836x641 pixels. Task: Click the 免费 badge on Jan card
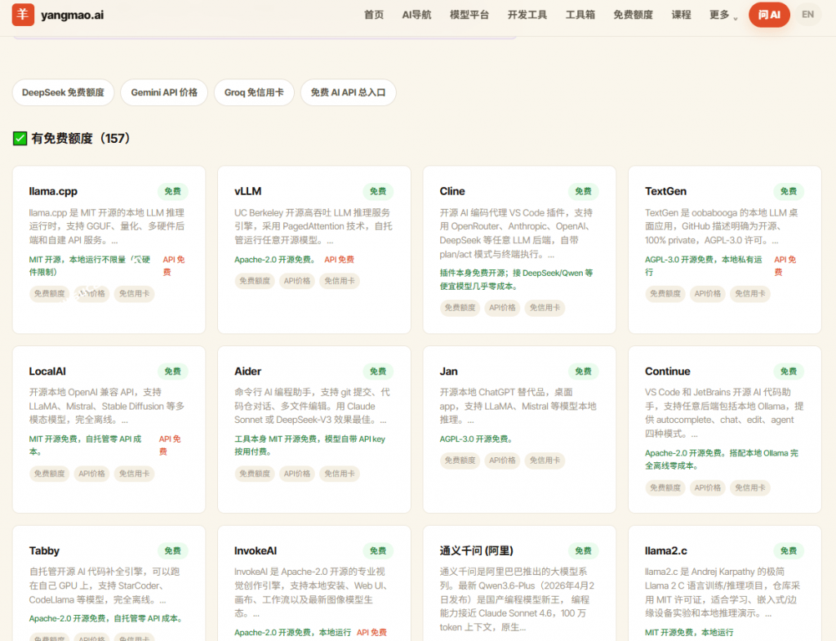click(583, 372)
